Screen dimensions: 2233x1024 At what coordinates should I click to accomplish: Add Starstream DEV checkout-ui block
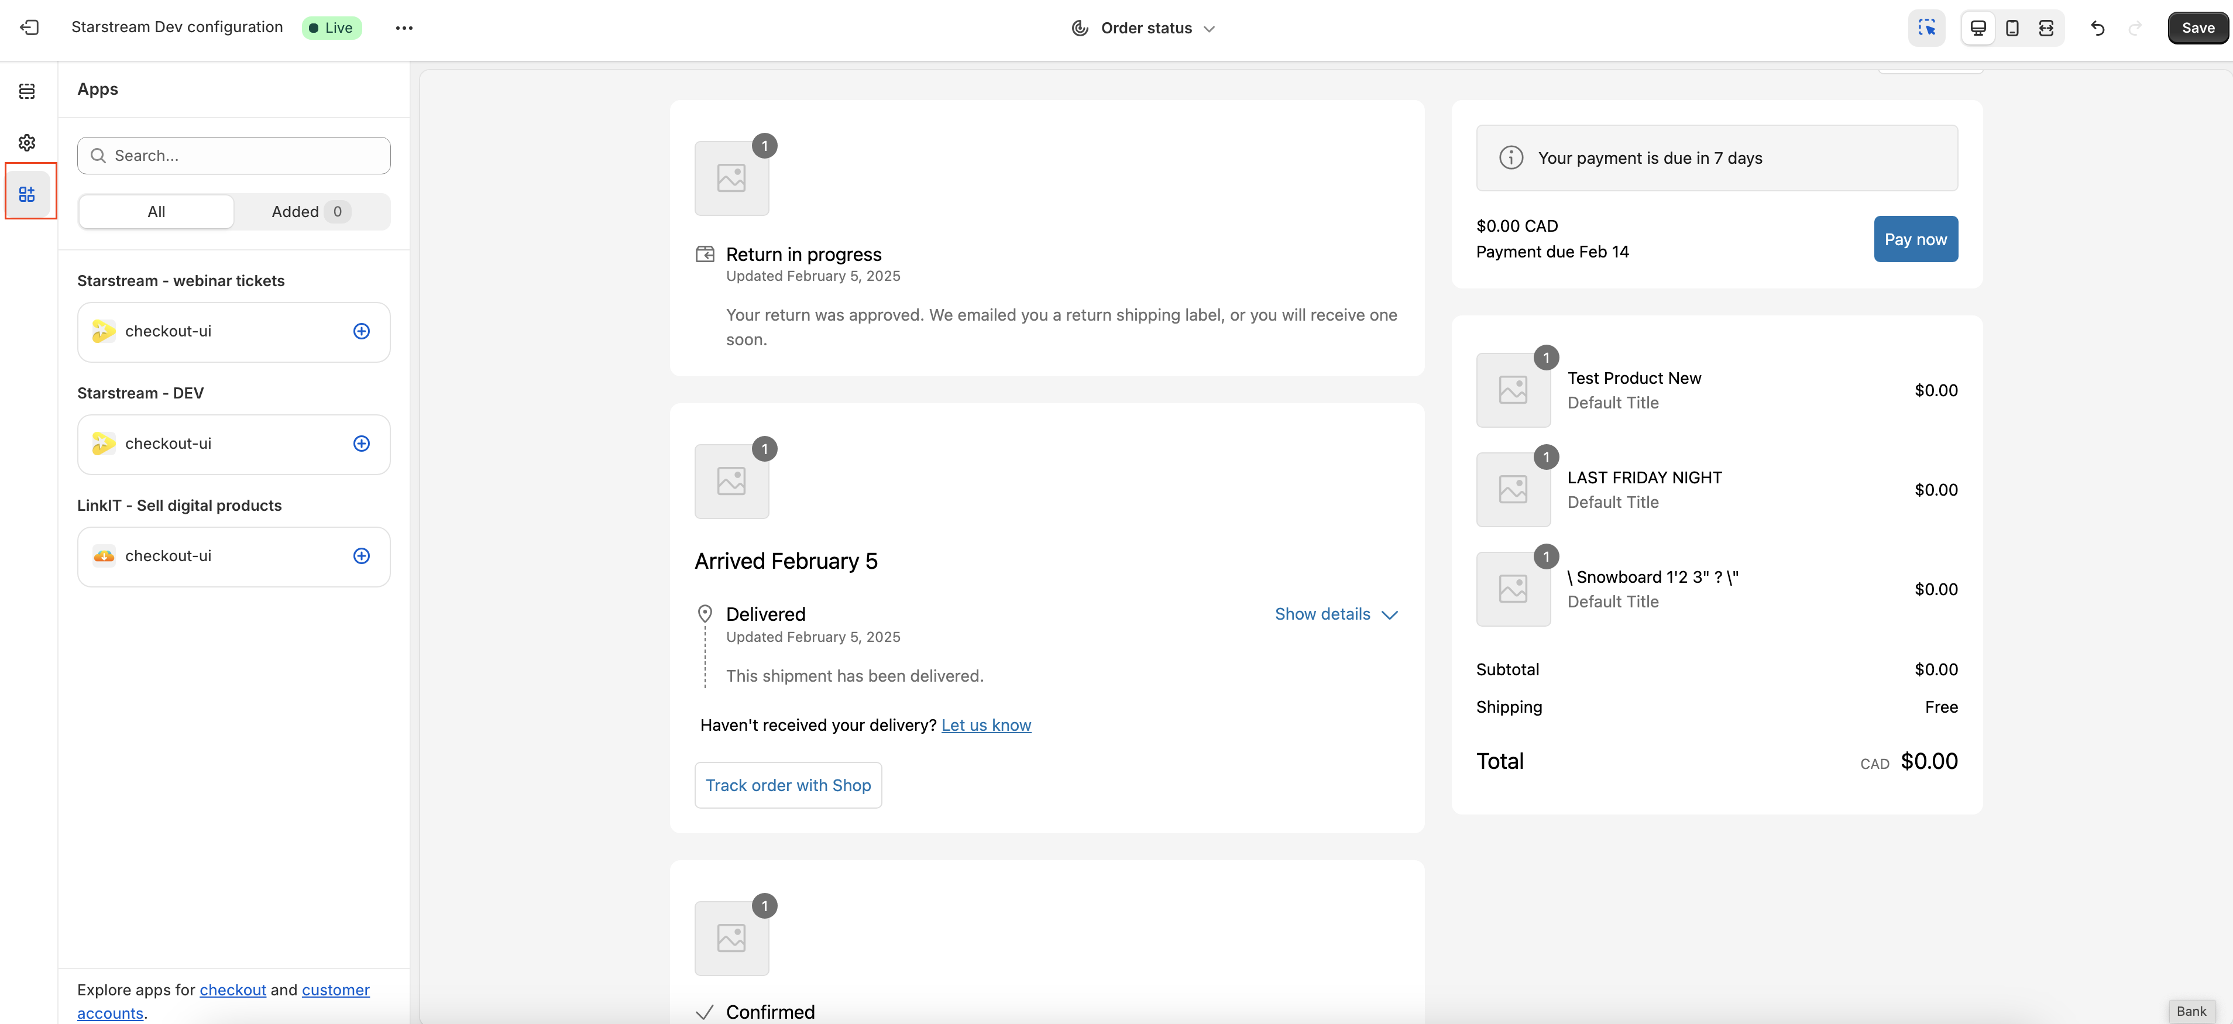362,443
